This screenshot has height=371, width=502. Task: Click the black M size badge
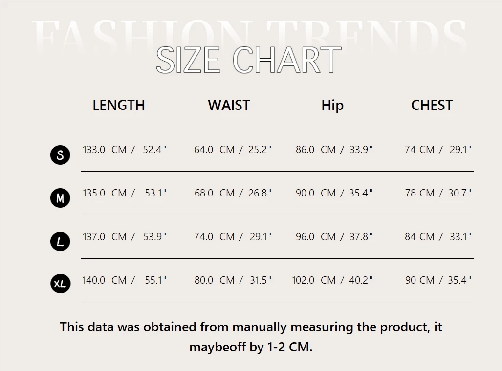[60, 198]
